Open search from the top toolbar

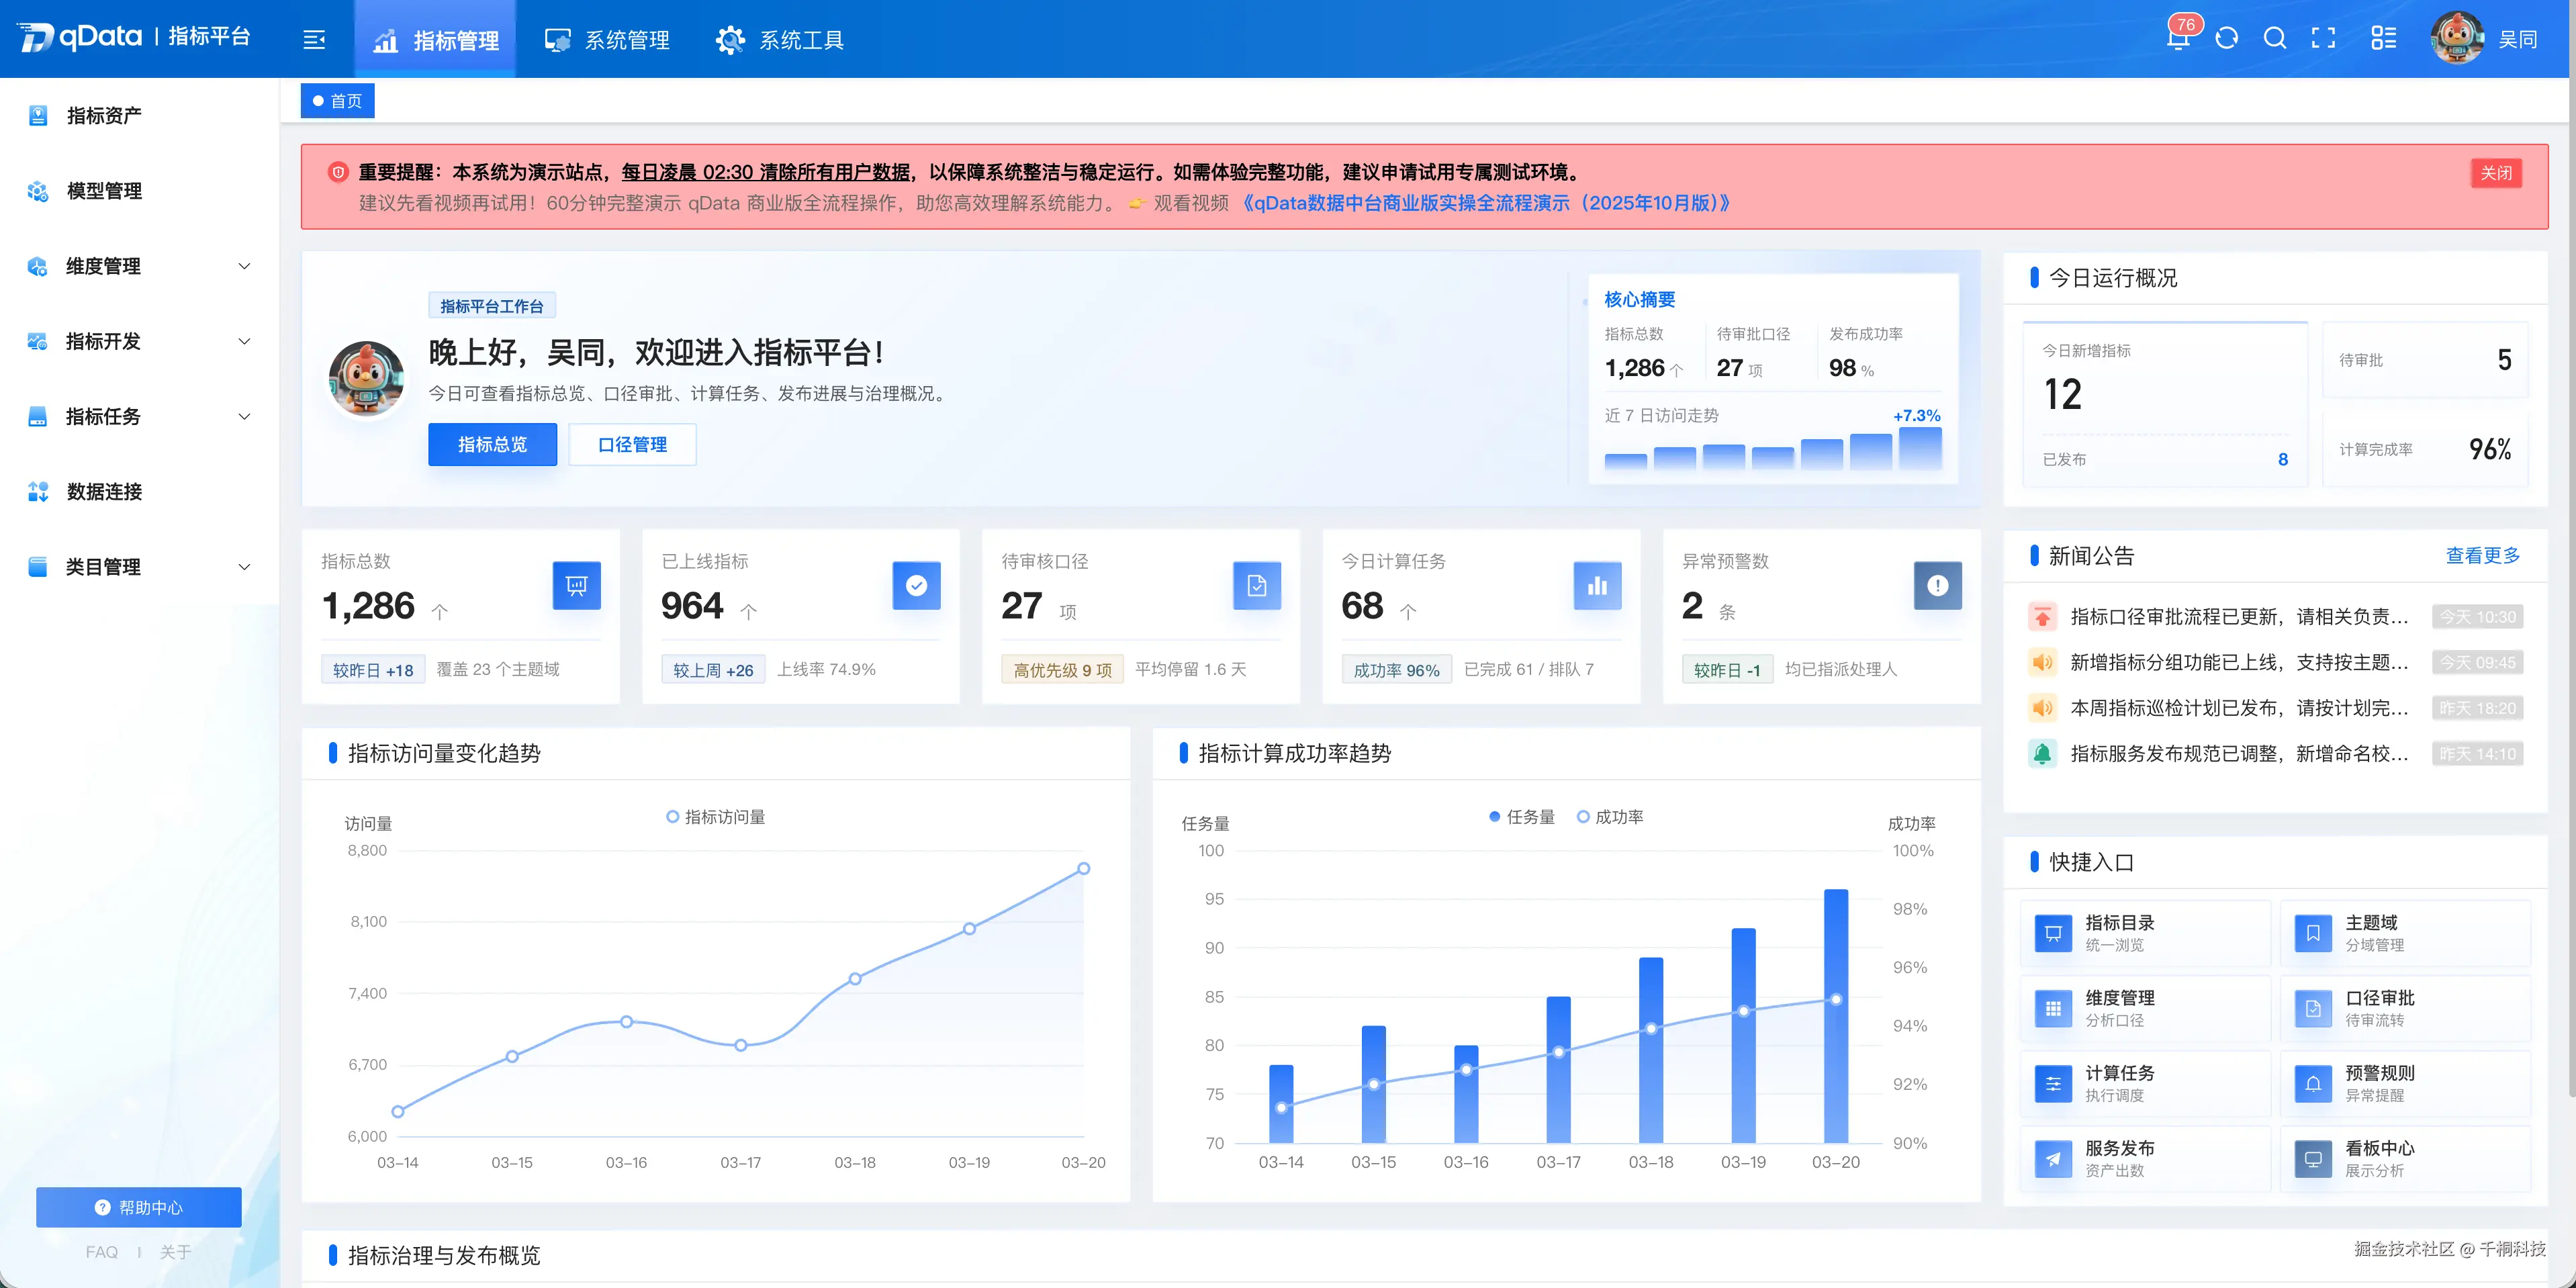tap(2275, 38)
